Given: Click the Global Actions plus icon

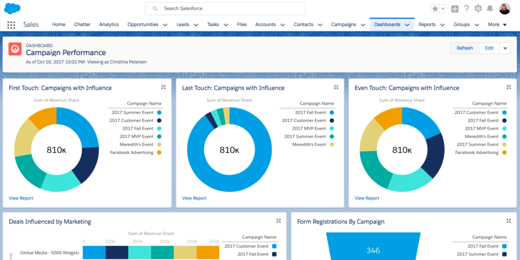Looking at the screenshot, I should (455, 9).
